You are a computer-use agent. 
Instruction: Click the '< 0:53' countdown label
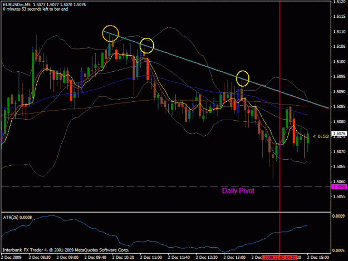321,136
